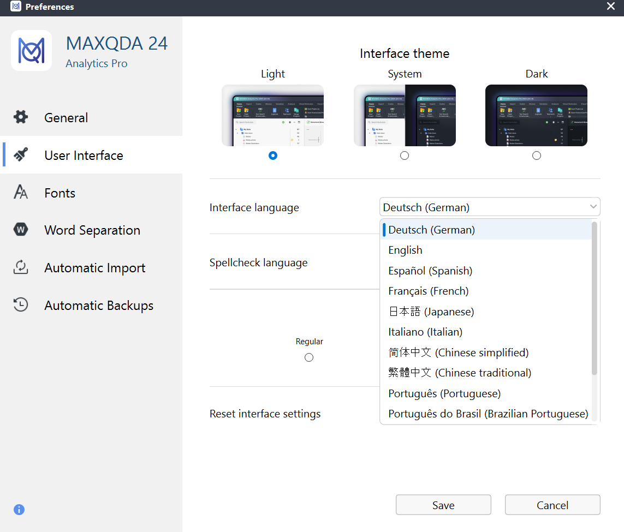Choose Brazilian Portuguese language option
The height and width of the screenshot is (532, 624).
pyautogui.click(x=486, y=414)
